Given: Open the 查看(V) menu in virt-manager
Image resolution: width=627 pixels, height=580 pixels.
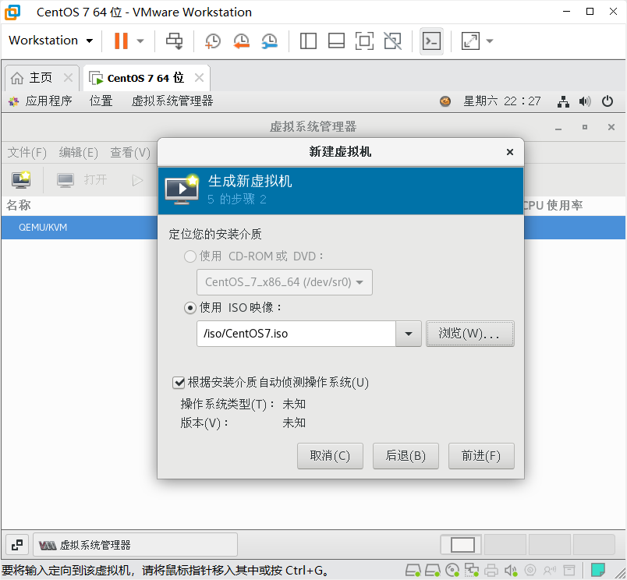Looking at the screenshot, I should point(130,152).
